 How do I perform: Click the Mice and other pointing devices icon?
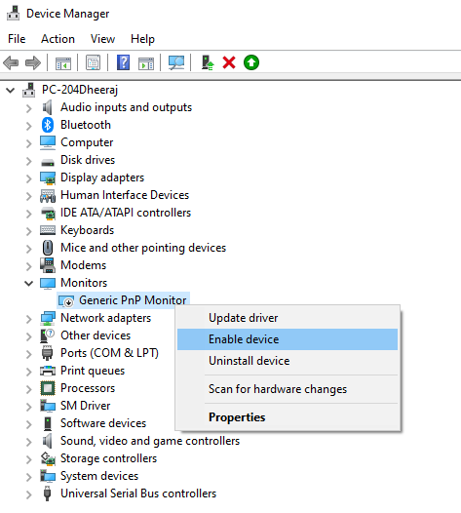(x=48, y=248)
